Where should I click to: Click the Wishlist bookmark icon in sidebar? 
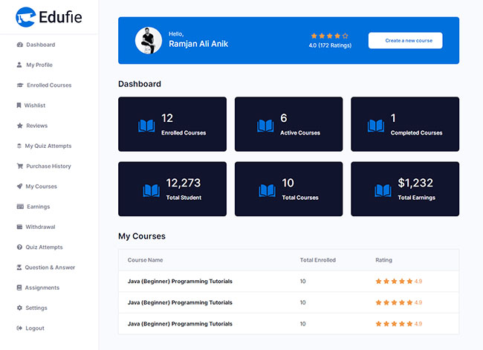[19, 106]
